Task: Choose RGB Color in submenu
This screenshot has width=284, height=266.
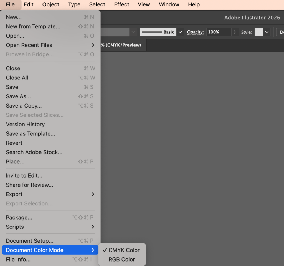Action: coord(122,259)
